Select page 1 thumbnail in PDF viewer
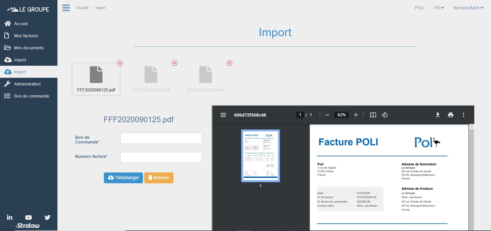Viewport: 491px width, 231px height. tap(260, 156)
